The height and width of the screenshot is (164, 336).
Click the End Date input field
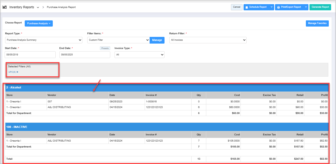[x=85, y=55]
